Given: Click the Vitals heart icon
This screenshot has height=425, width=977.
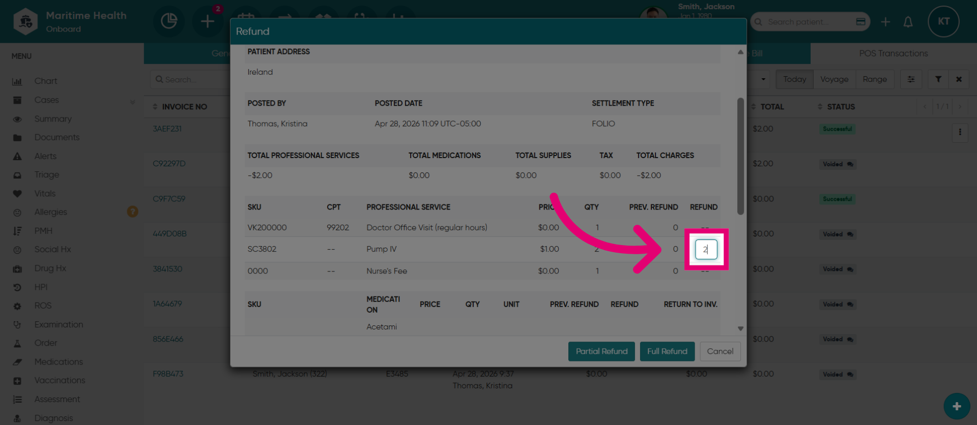Looking at the screenshot, I should click(17, 194).
